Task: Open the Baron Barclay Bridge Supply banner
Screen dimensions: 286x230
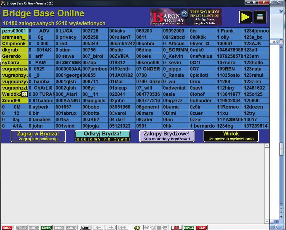Action: (x=186, y=17)
